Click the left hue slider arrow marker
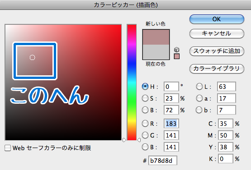 coord(124,140)
